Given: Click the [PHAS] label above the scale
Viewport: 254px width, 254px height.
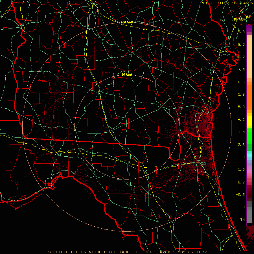Looking at the screenshot, I should 238,19.
